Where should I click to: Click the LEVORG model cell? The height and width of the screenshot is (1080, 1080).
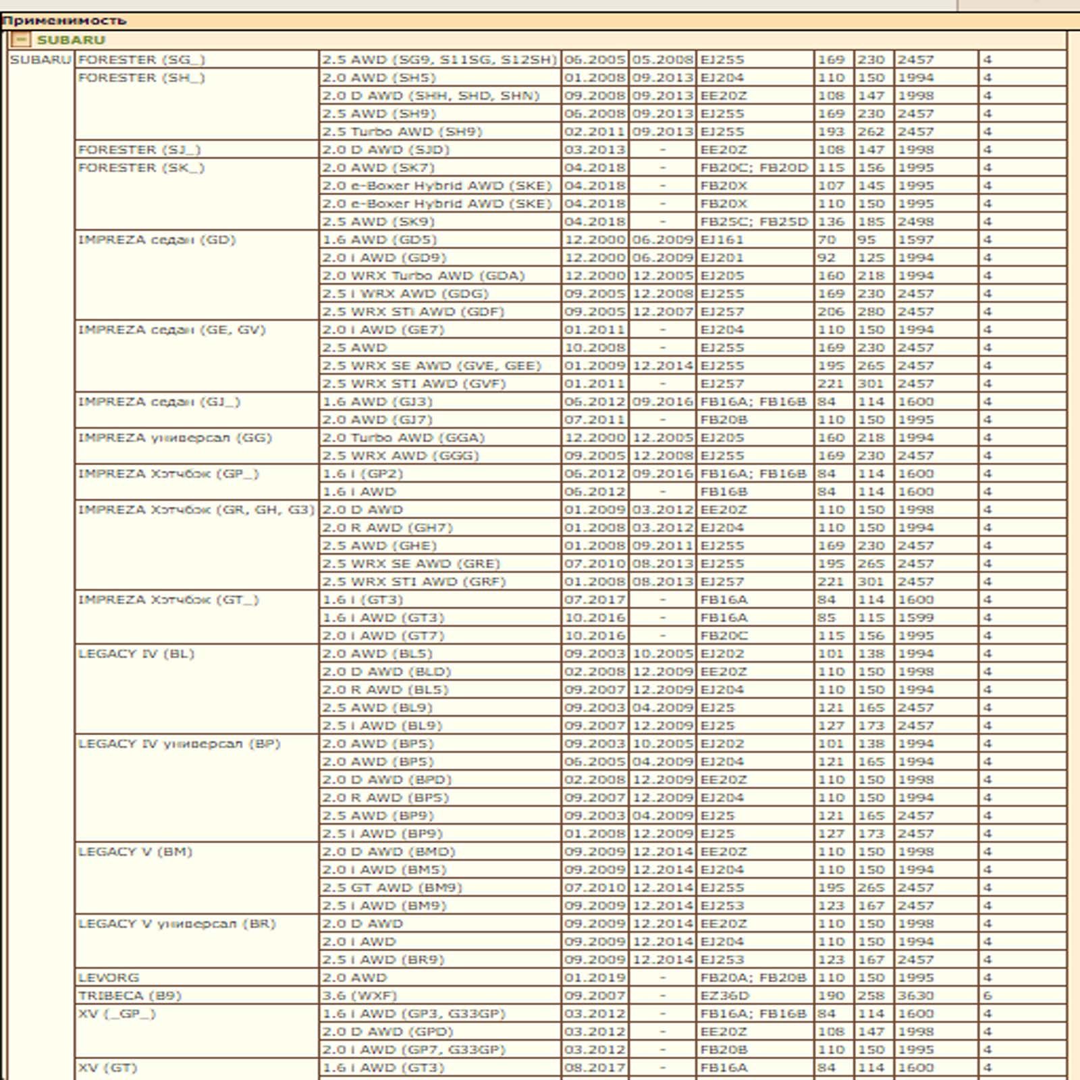click(109, 977)
